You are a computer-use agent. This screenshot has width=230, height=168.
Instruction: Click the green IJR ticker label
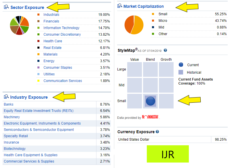(168, 154)
